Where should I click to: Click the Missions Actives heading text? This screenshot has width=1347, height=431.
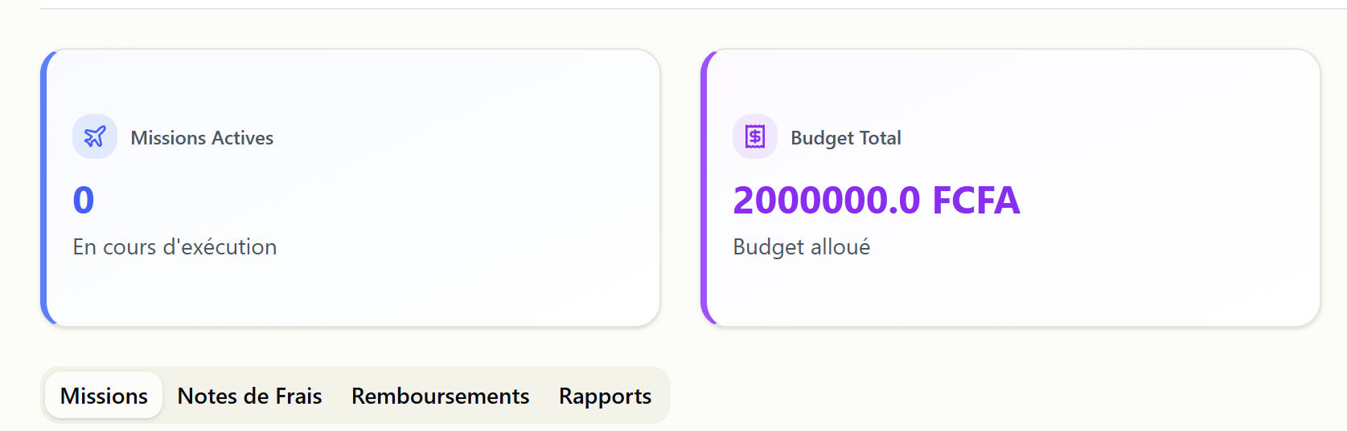pos(202,138)
